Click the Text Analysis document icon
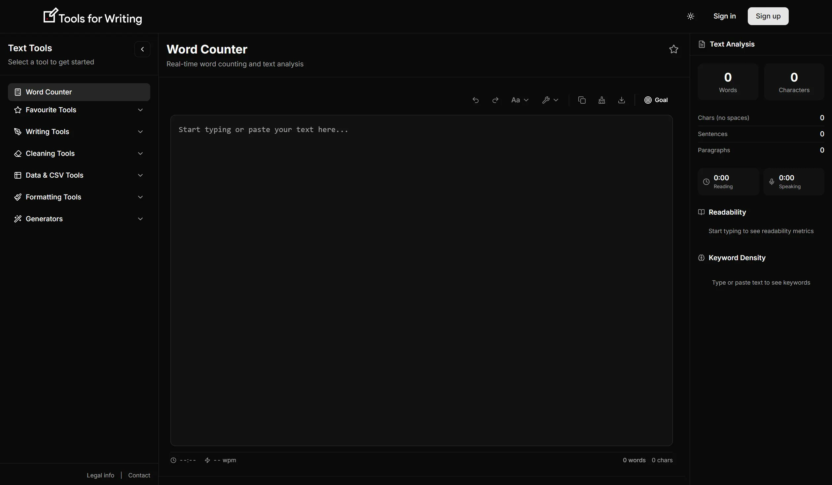The width and height of the screenshot is (832, 485). click(x=702, y=44)
